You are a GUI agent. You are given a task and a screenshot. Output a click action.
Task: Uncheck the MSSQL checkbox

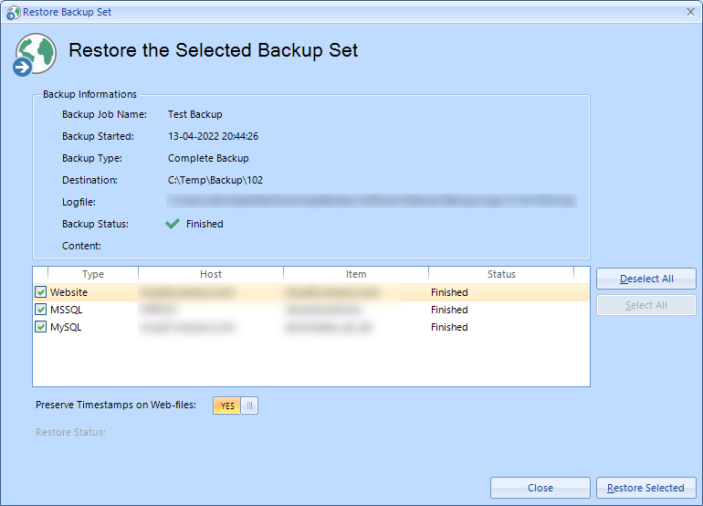pos(41,310)
